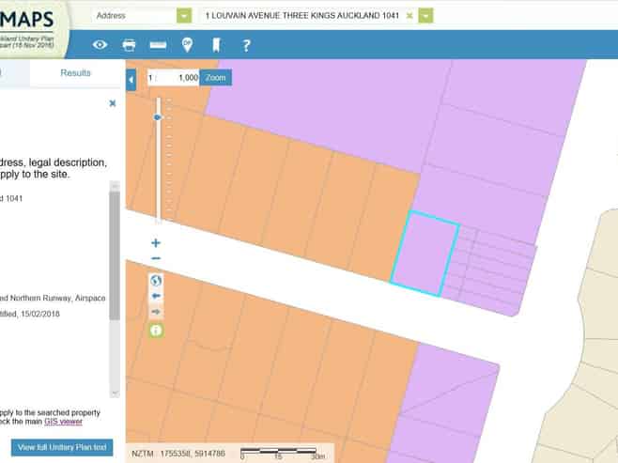Open the bookmarks icon
This screenshot has height=463, width=618.
click(x=216, y=45)
